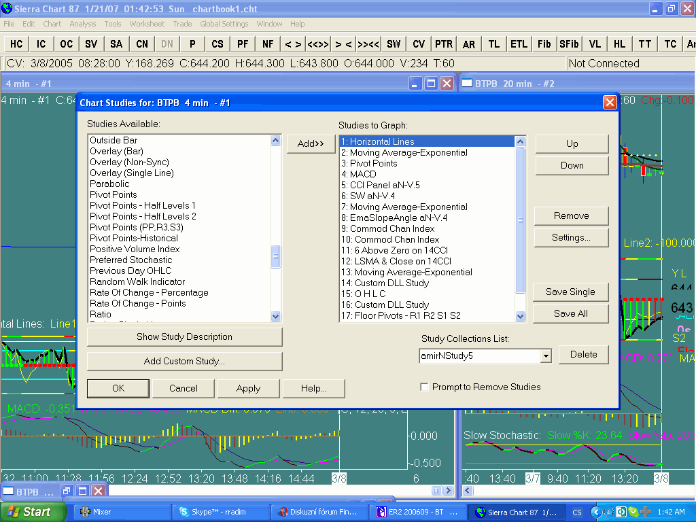Click the HC toolbar button
Image resolution: width=696 pixels, height=522 pixels.
[16, 43]
